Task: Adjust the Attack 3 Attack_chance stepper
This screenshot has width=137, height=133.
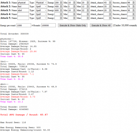Action: pyautogui.click(x=110, y=10)
